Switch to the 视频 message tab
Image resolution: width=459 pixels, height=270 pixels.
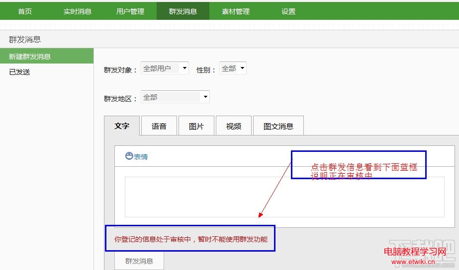pos(234,126)
